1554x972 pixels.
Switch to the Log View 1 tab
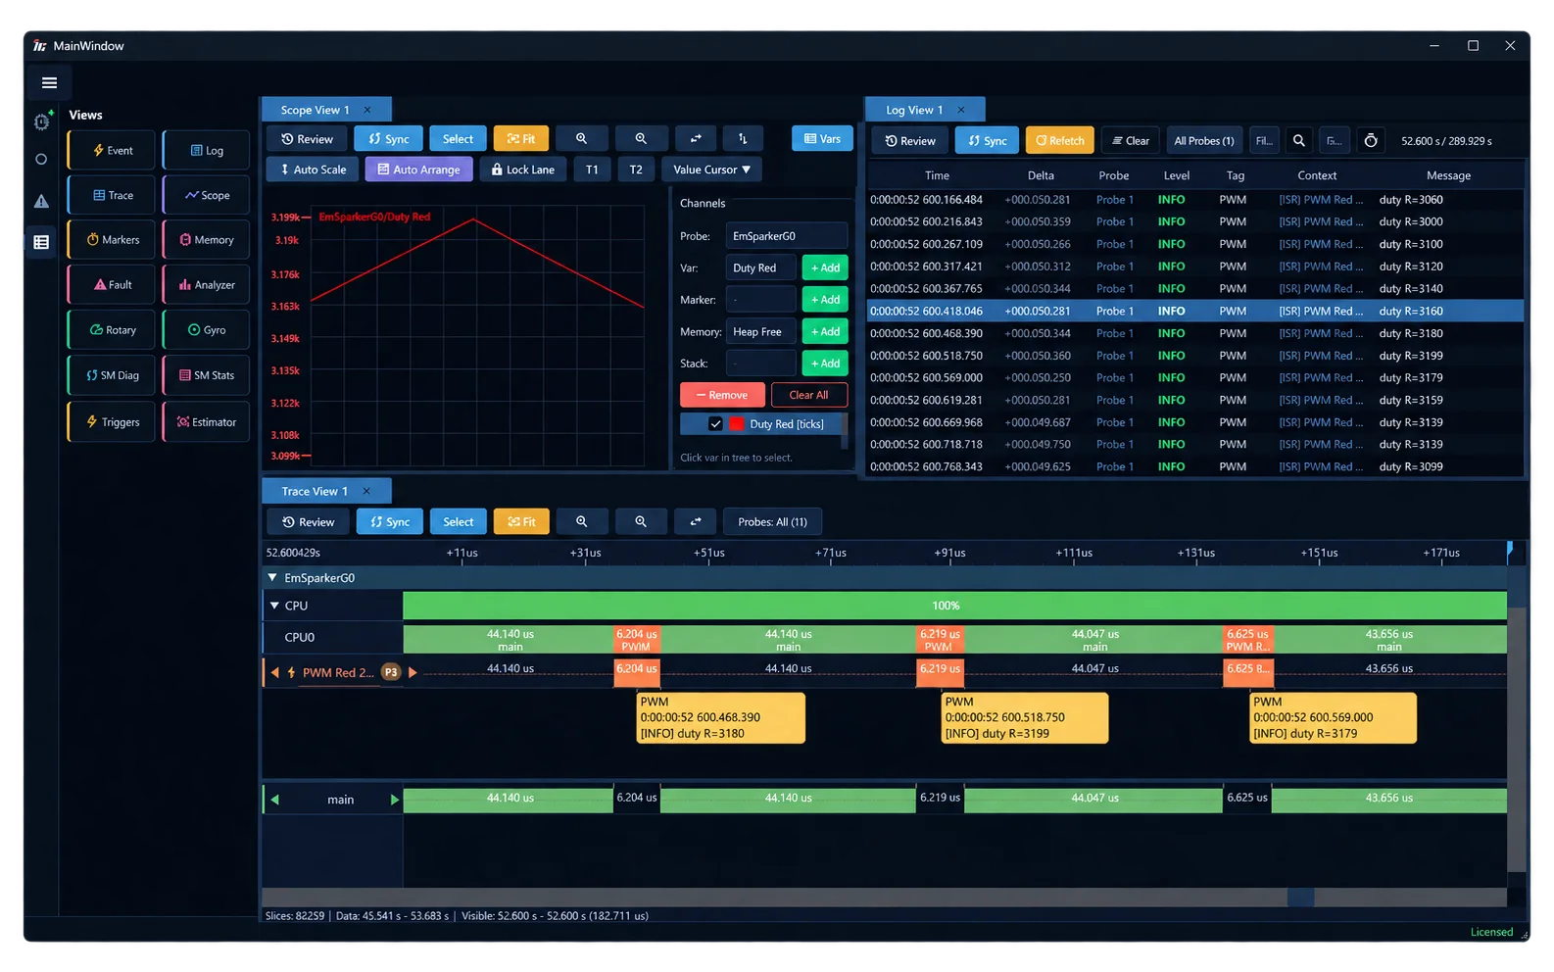click(x=914, y=110)
